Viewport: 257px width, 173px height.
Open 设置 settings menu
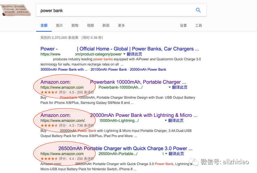click(183, 25)
